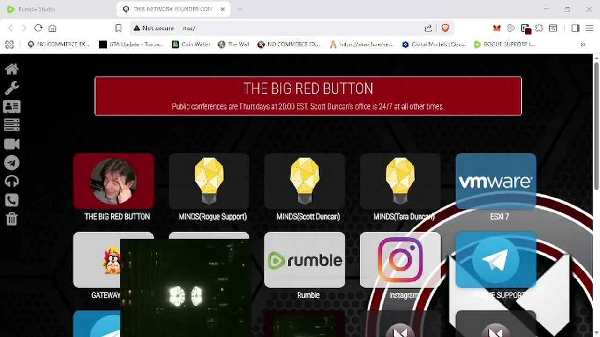Reload the page
Image resolution: width=600 pixels, height=337 pixels.
point(38,28)
